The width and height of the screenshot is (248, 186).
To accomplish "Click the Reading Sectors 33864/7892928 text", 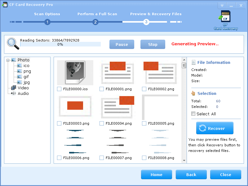I will click(50, 40).
